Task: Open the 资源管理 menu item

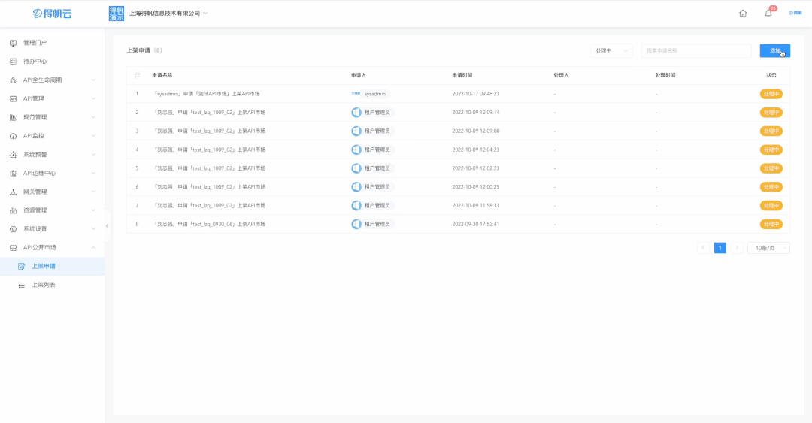Action: pyautogui.click(x=53, y=210)
